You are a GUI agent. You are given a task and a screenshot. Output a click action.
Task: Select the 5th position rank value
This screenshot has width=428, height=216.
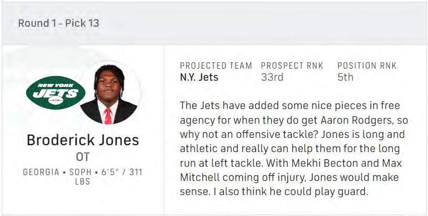345,78
